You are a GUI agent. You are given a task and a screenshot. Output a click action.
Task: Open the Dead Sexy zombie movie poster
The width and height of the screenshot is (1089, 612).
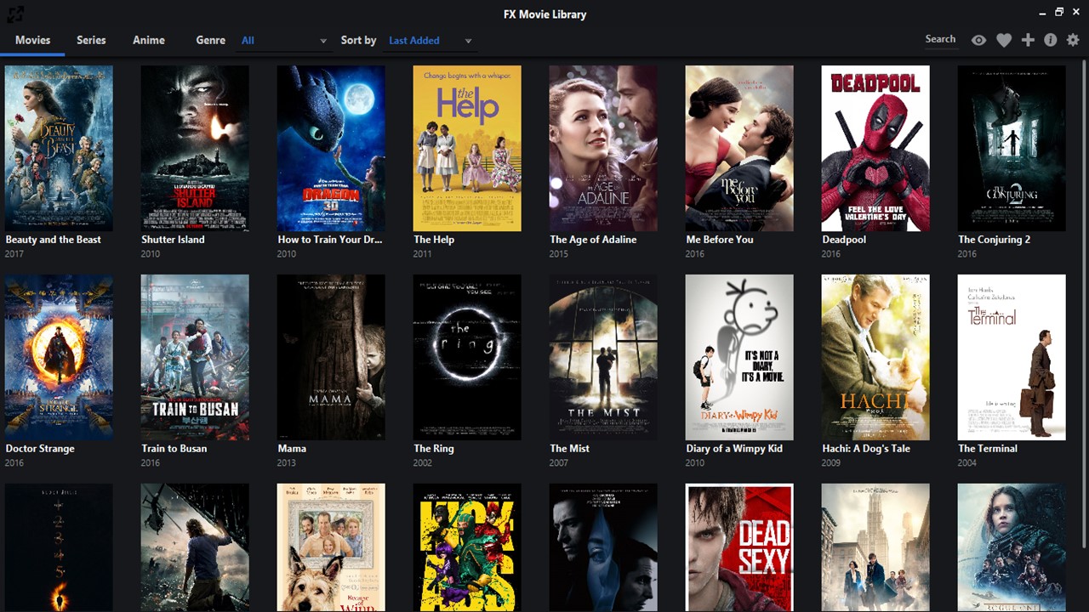tap(739, 547)
